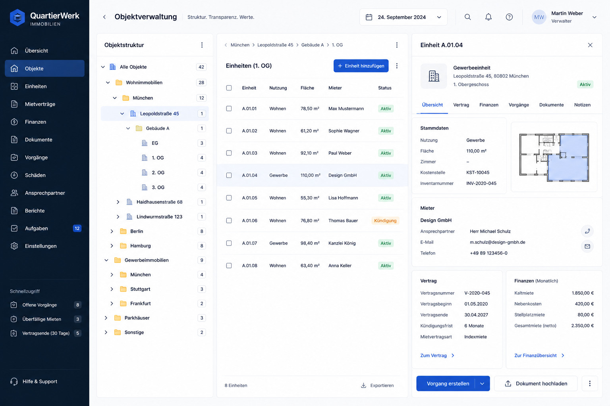Image resolution: width=610 pixels, height=406 pixels.
Task: Switch to the Dokumente tab in unit details
Action: (x=551, y=105)
